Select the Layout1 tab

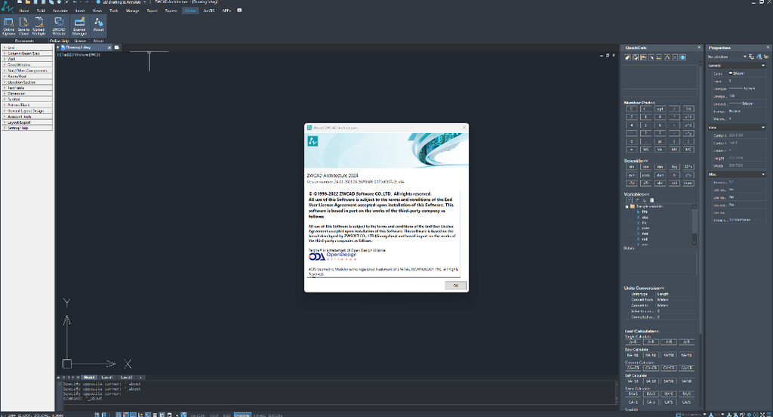point(107,377)
